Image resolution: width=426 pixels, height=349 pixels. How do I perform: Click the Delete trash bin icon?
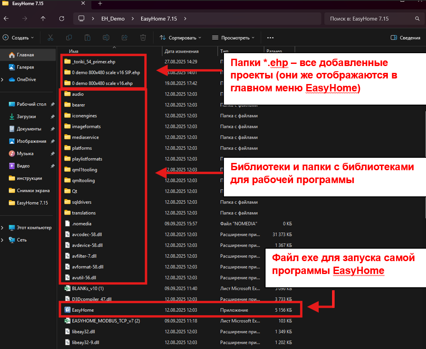143,38
